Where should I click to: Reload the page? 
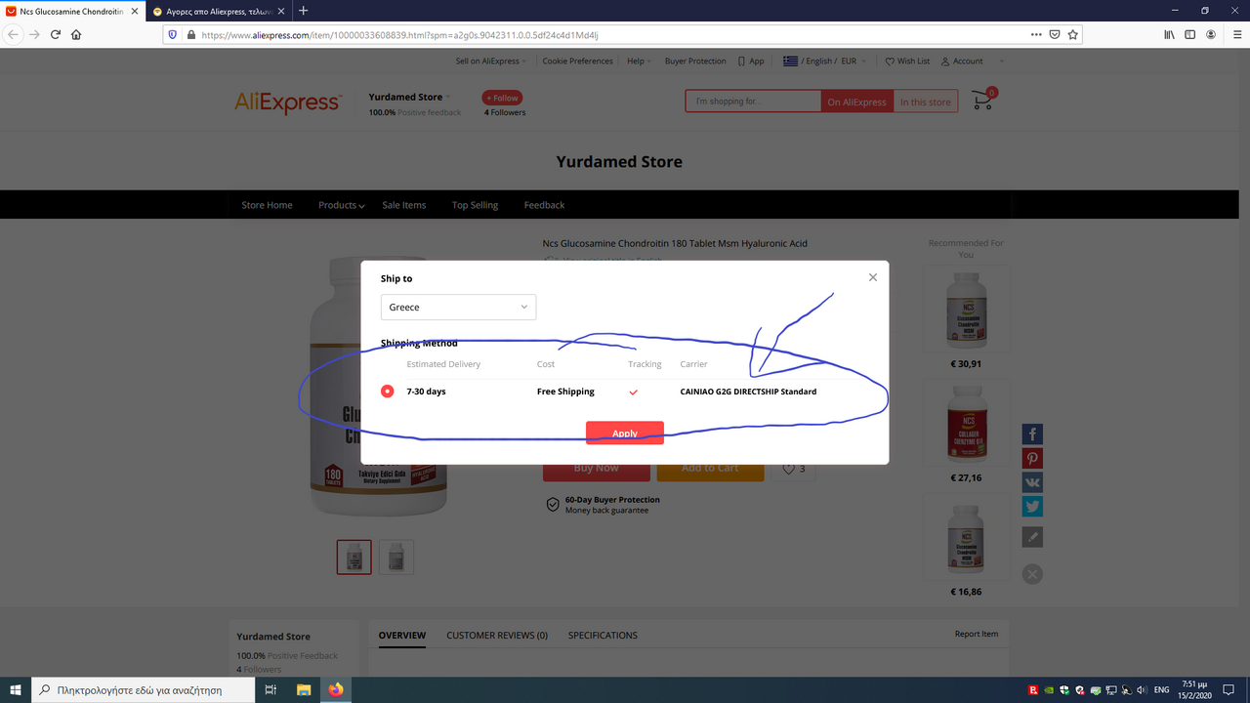pos(56,34)
